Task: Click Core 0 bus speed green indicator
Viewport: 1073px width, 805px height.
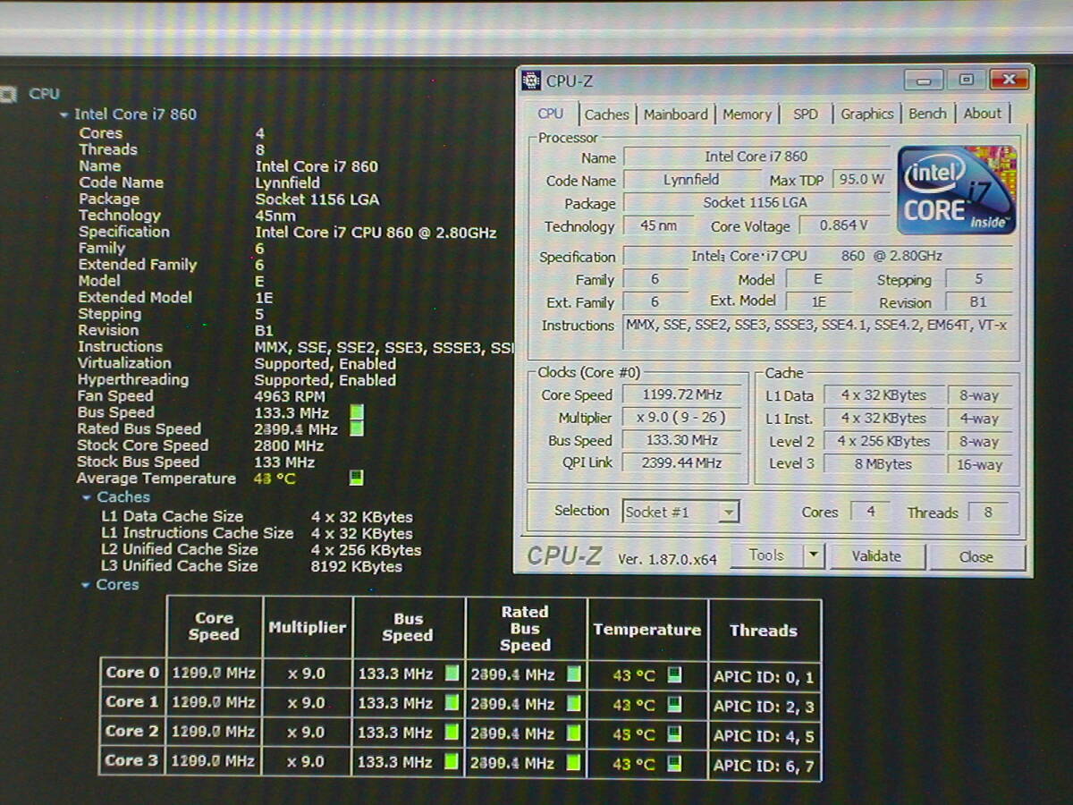Action: click(x=452, y=674)
